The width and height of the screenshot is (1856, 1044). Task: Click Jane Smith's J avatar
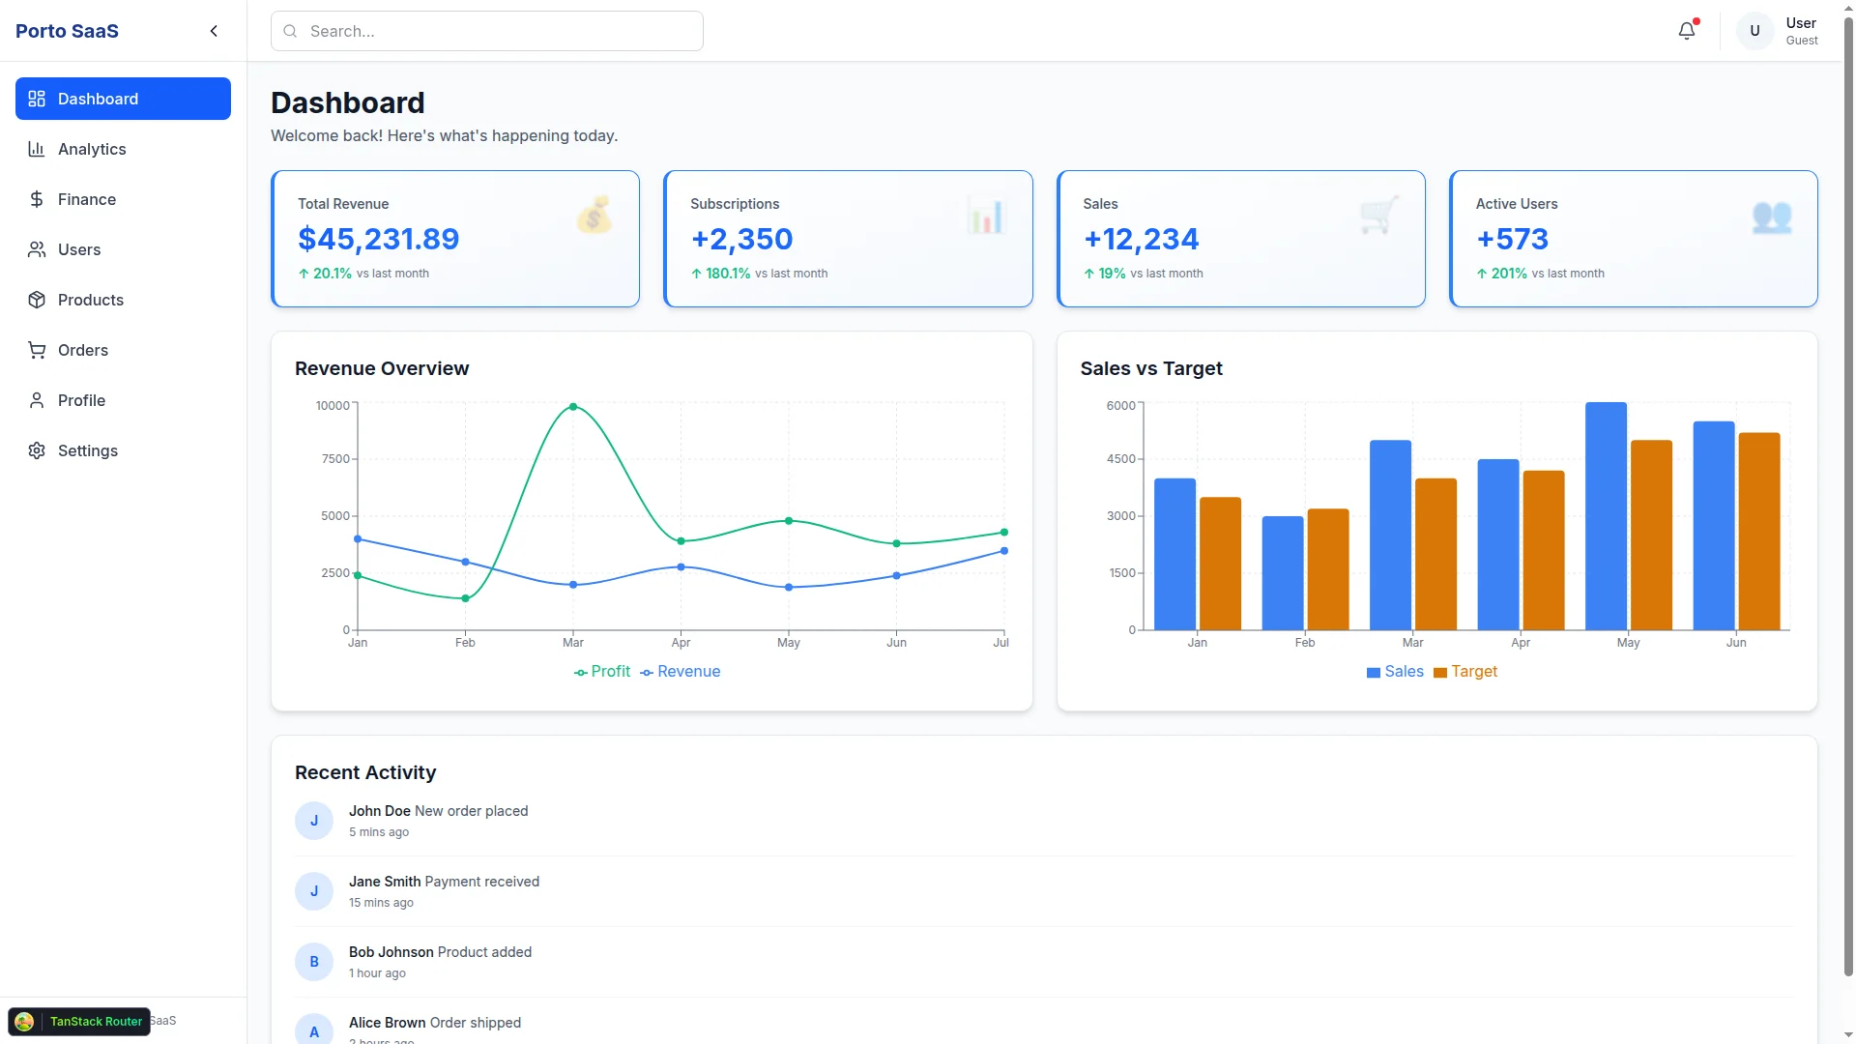click(314, 891)
